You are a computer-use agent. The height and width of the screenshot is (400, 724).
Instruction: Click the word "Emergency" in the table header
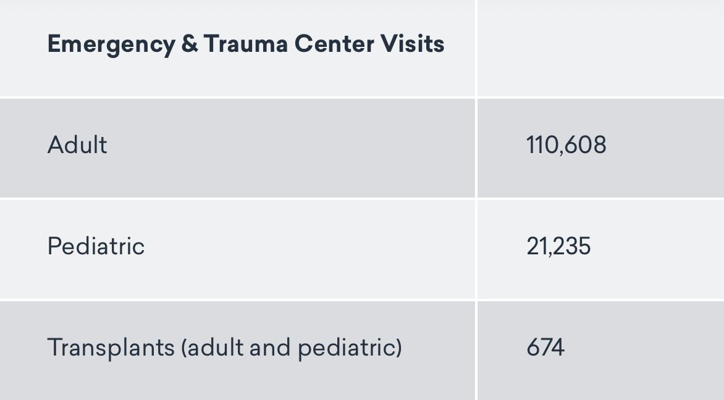[x=111, y=44]
